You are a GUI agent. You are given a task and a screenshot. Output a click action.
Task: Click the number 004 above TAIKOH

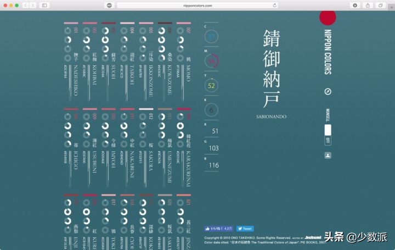pos(132,30)
